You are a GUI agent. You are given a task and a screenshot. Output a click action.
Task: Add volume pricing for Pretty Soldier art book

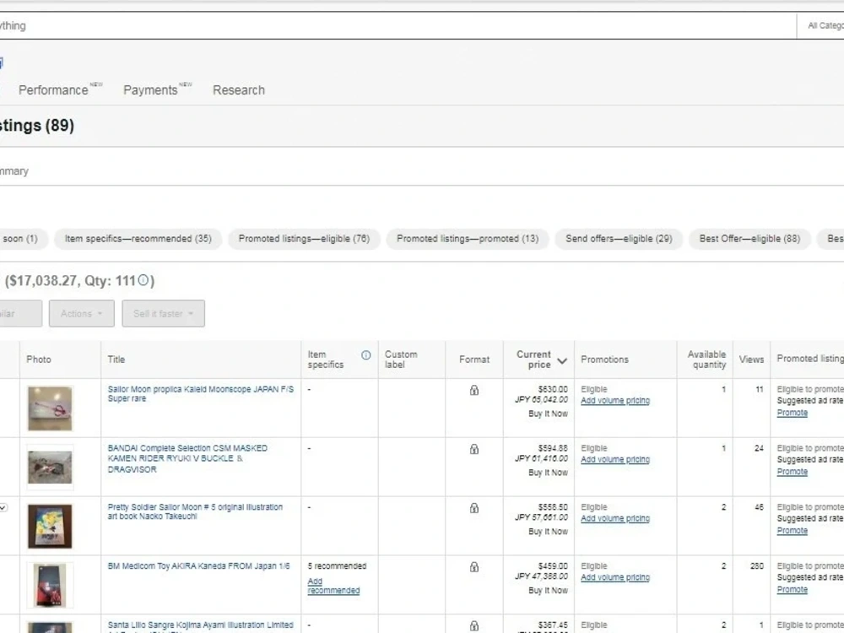(614, 518)
